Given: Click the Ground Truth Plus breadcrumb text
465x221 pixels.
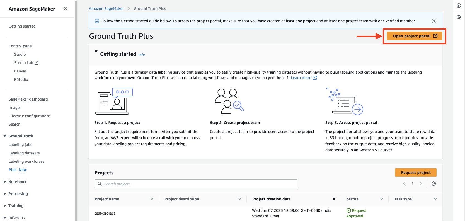Looking at the screenshot, I should point(150,9).
